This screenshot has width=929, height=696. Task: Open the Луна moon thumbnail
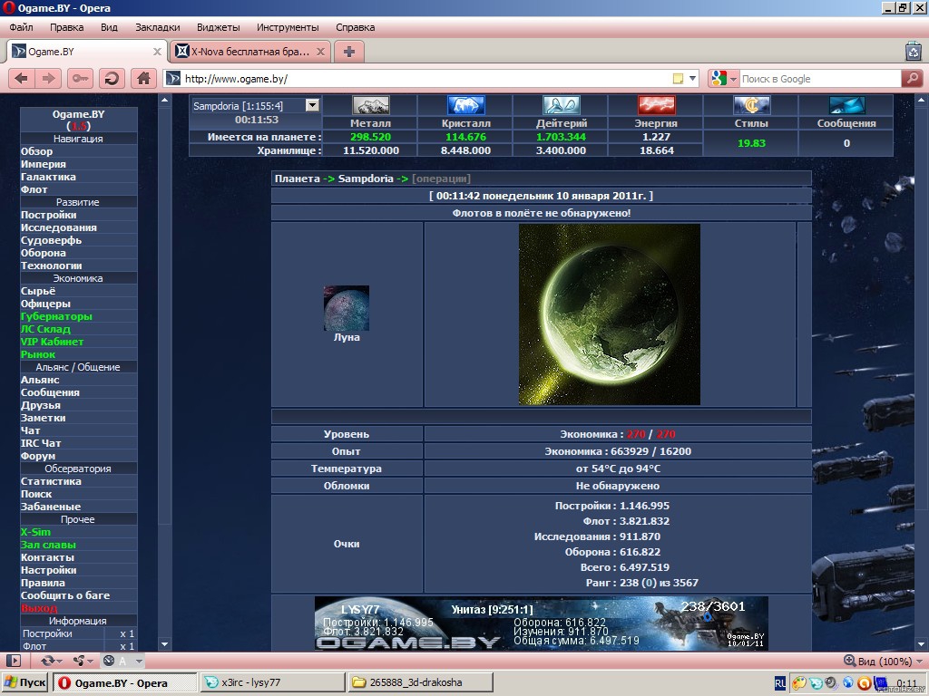(x=347, y=308)
